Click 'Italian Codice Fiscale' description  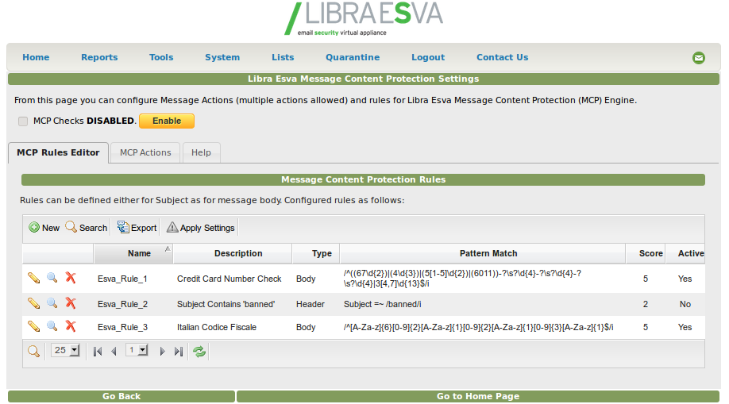coord(217,327)
